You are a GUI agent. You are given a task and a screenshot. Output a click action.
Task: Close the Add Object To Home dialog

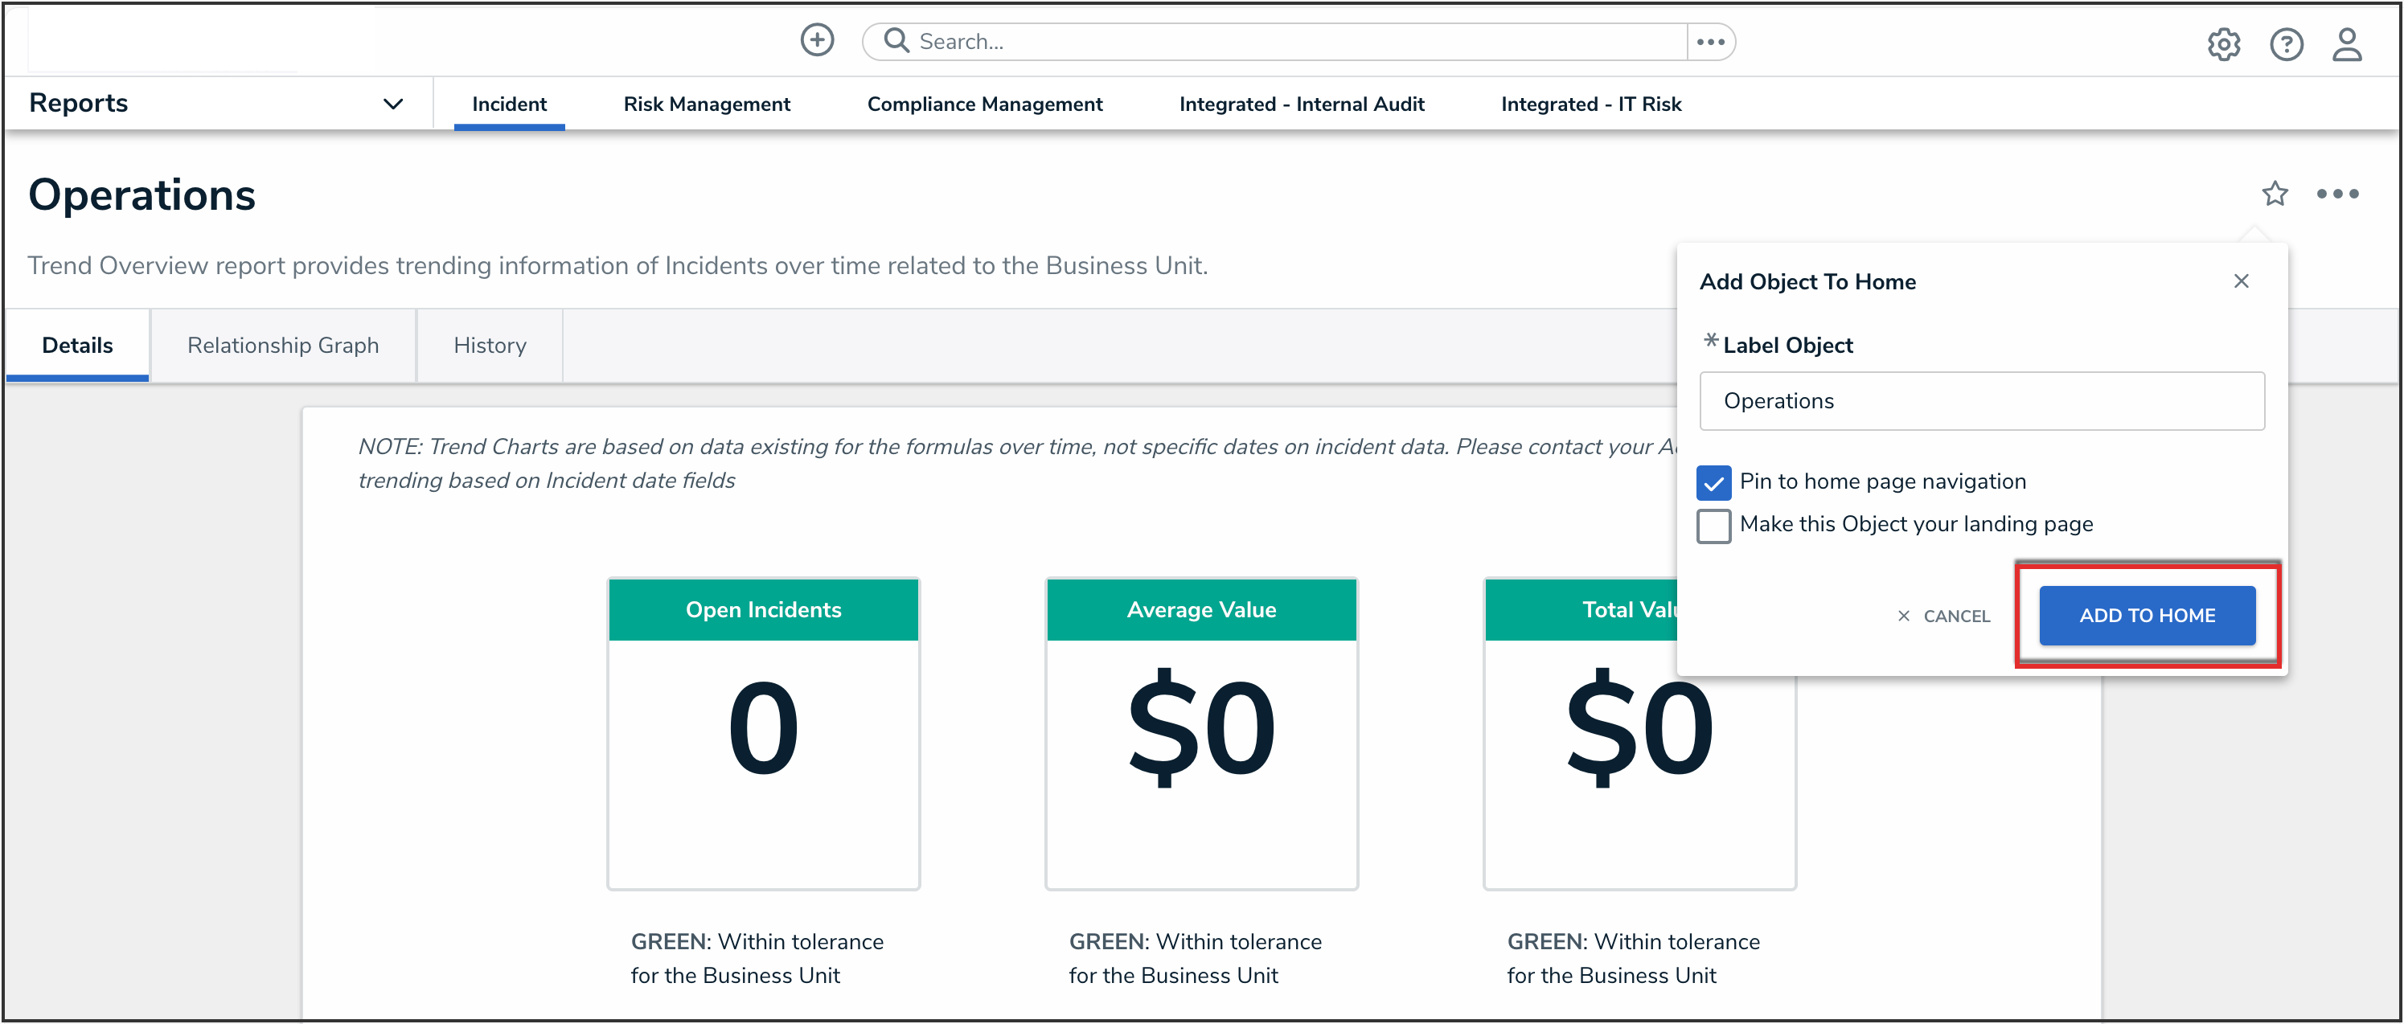click(2241, 281)
